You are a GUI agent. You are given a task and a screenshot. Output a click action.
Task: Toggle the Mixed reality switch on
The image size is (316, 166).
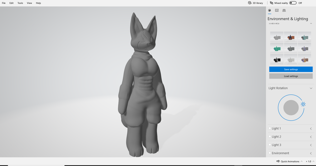coord(293,3)
